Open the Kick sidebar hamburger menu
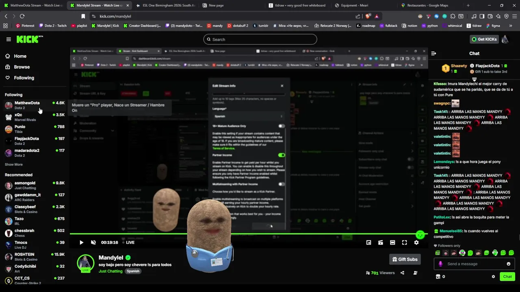520x292 pixels. point(9,39)
